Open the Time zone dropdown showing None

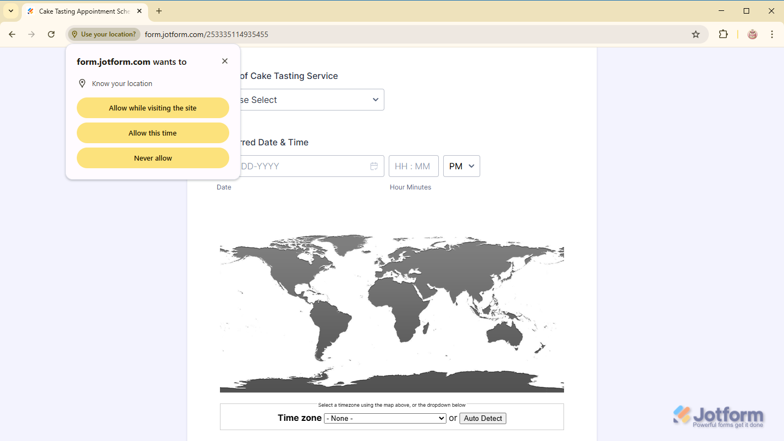(x=385, y=418)
